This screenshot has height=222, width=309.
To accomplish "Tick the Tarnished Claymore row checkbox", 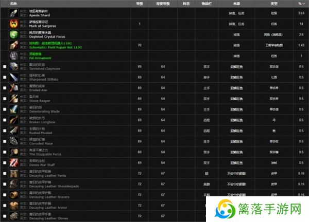I will pos(5,67).
